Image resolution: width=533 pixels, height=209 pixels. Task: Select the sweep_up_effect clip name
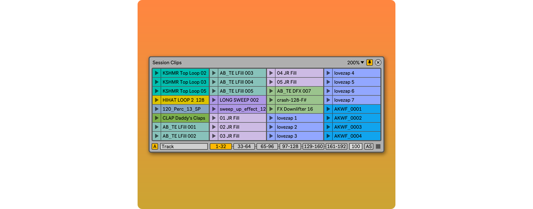coord(242,109)
